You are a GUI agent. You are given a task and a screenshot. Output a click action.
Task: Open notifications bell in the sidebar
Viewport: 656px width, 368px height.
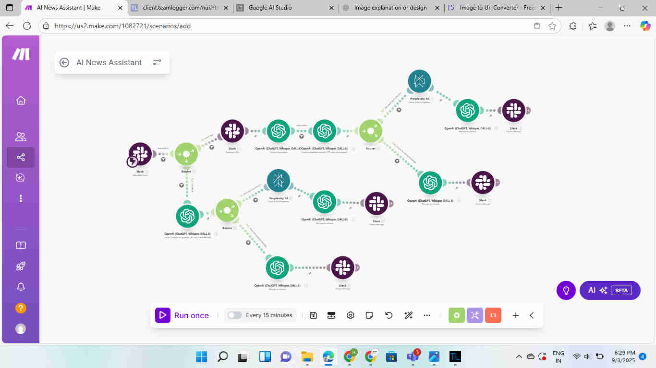21,287
